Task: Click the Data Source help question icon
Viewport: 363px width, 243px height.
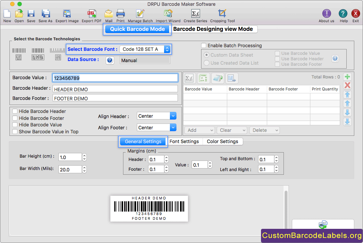Action: [110, 60]
